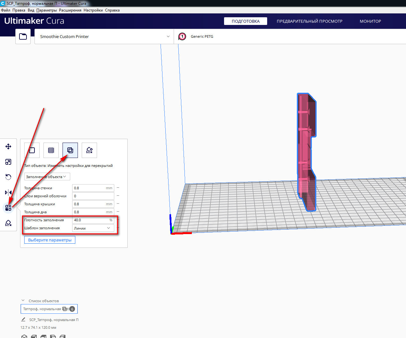Open the Расширения menu
Viewport: 406px width, 338px height.
click(70, 10)
